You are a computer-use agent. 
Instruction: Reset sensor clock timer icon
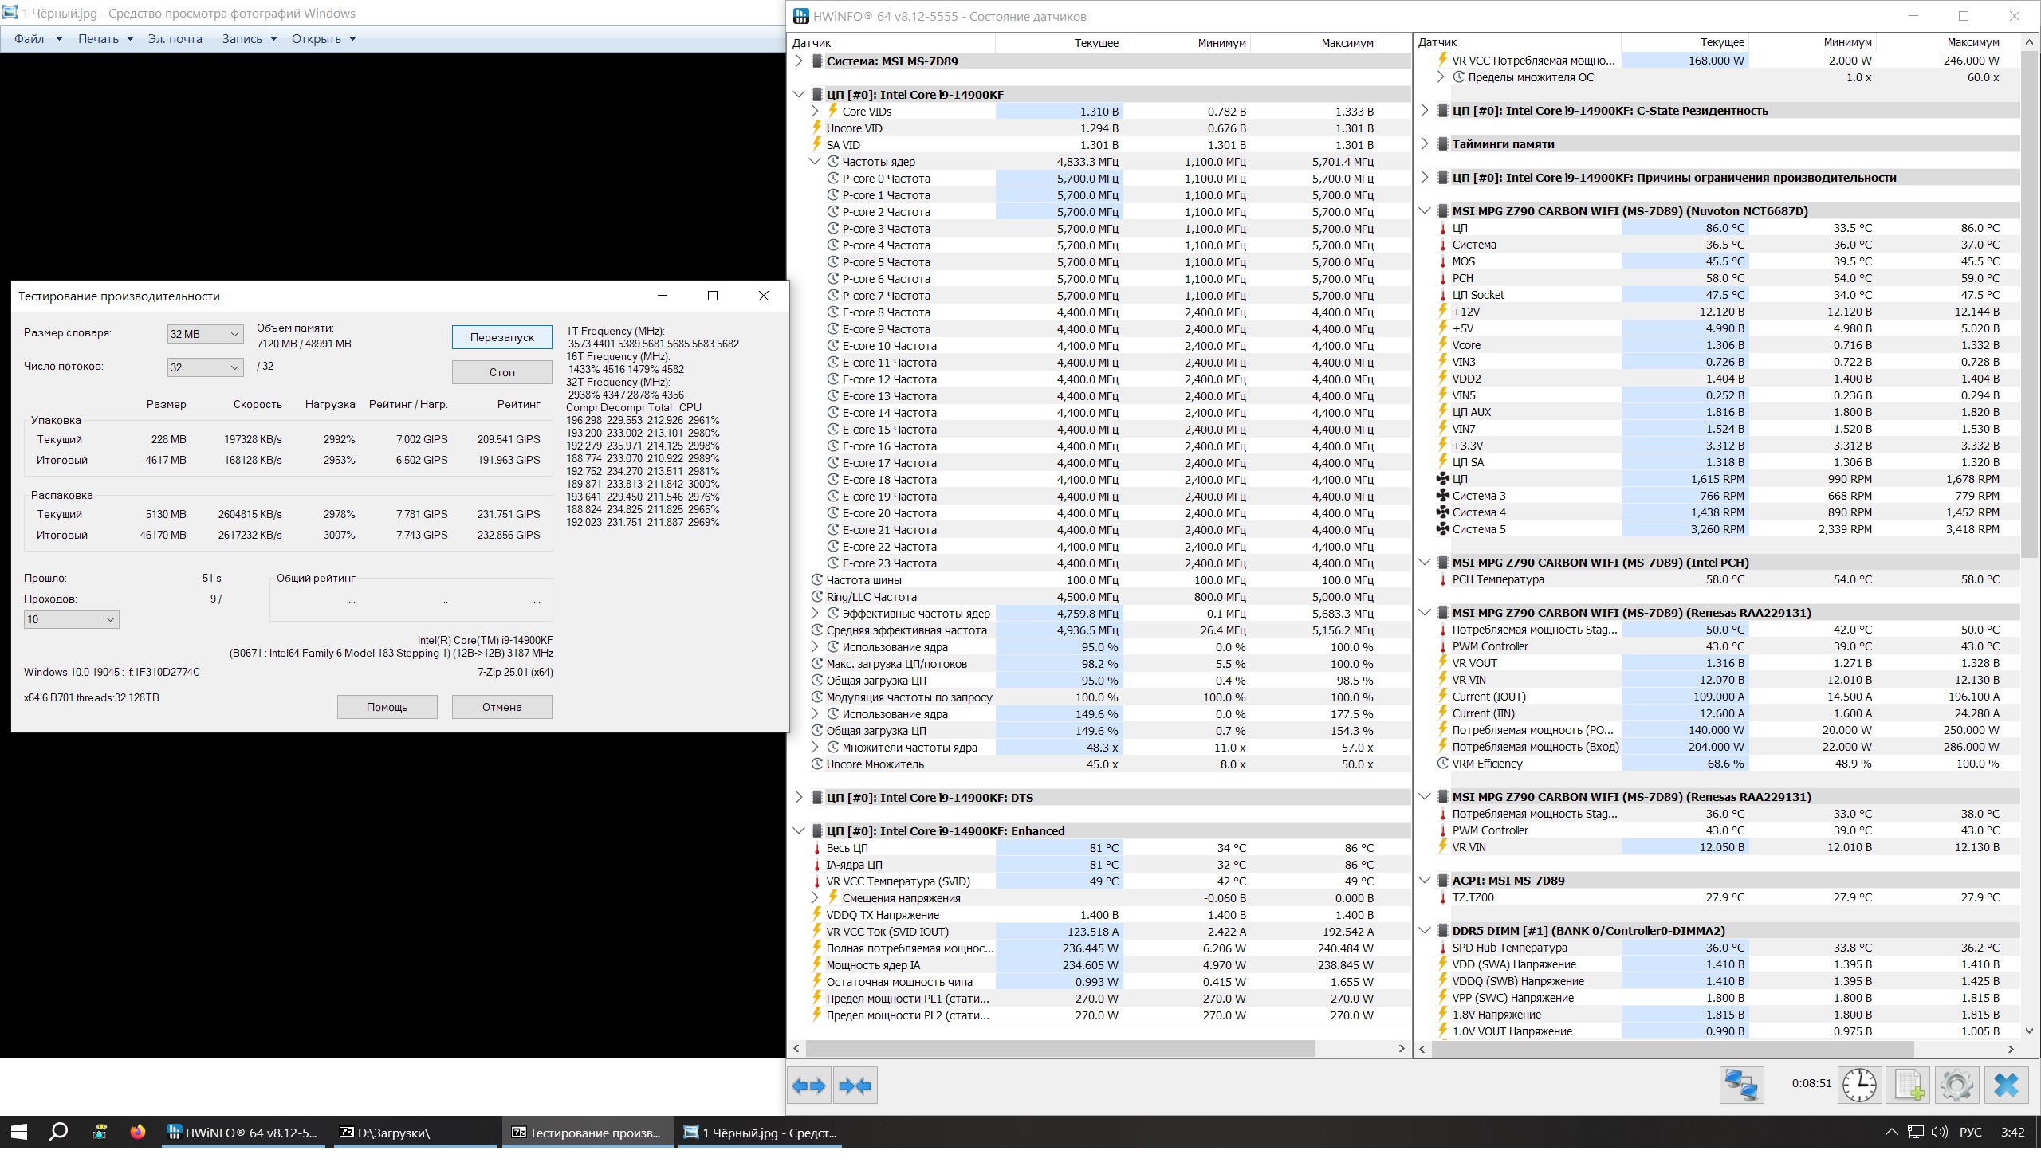1858,1086
